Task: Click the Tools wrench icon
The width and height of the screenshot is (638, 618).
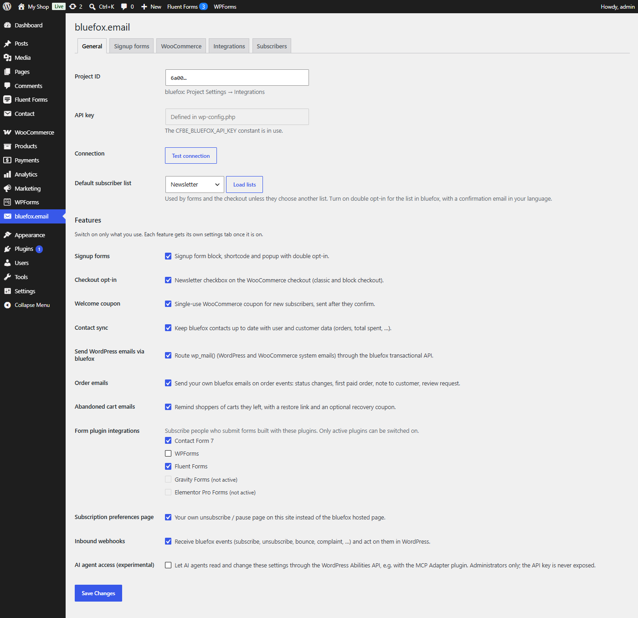Action: 7,277
